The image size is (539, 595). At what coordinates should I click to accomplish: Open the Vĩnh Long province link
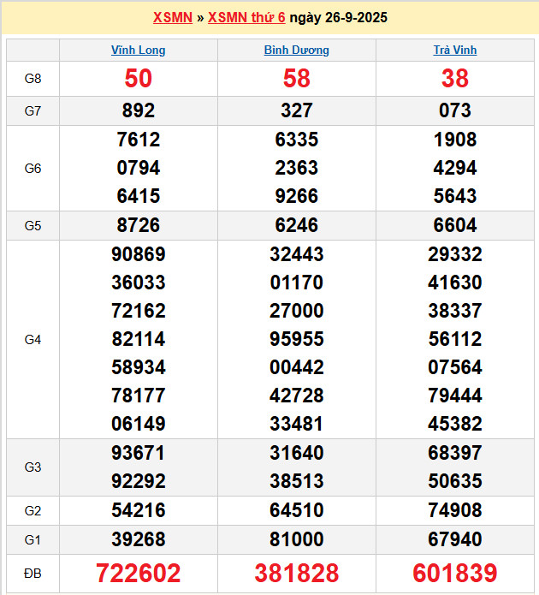(x=139, y=51)
